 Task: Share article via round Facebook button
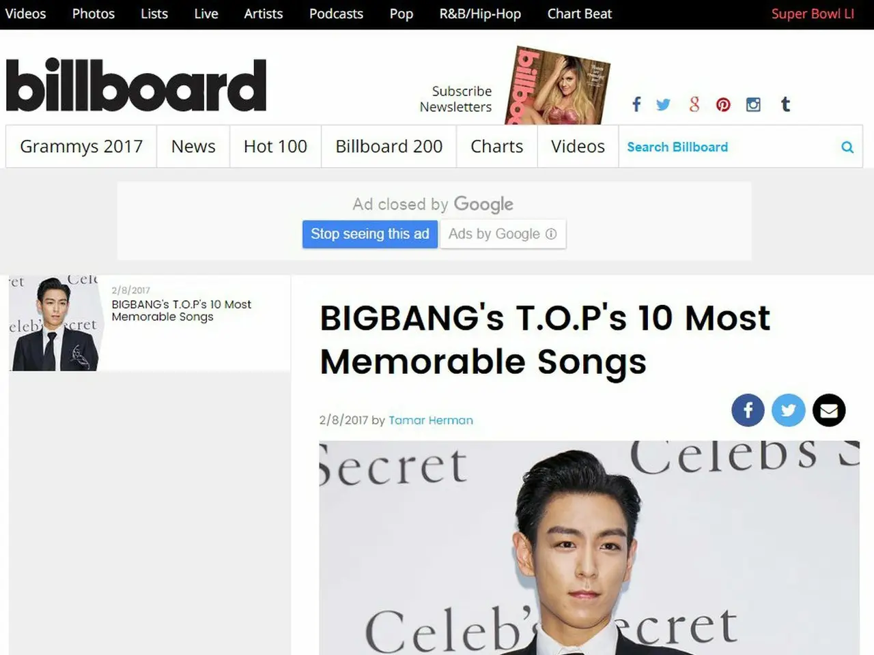[x=748, y=410]
